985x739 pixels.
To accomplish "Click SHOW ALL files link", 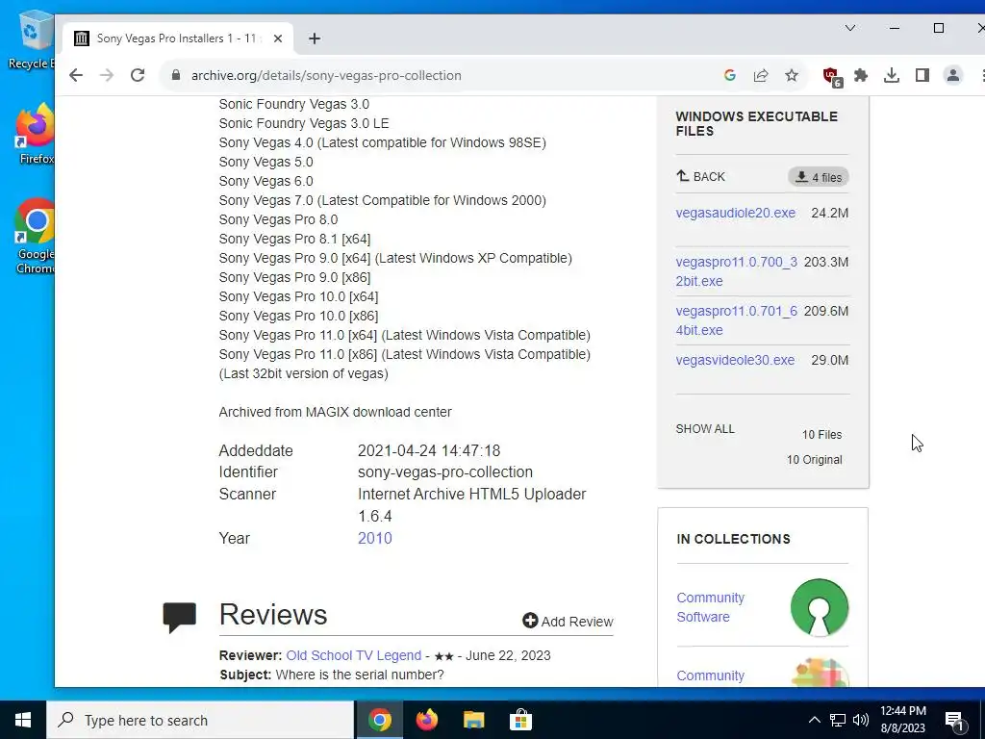I will coord(705,429).
